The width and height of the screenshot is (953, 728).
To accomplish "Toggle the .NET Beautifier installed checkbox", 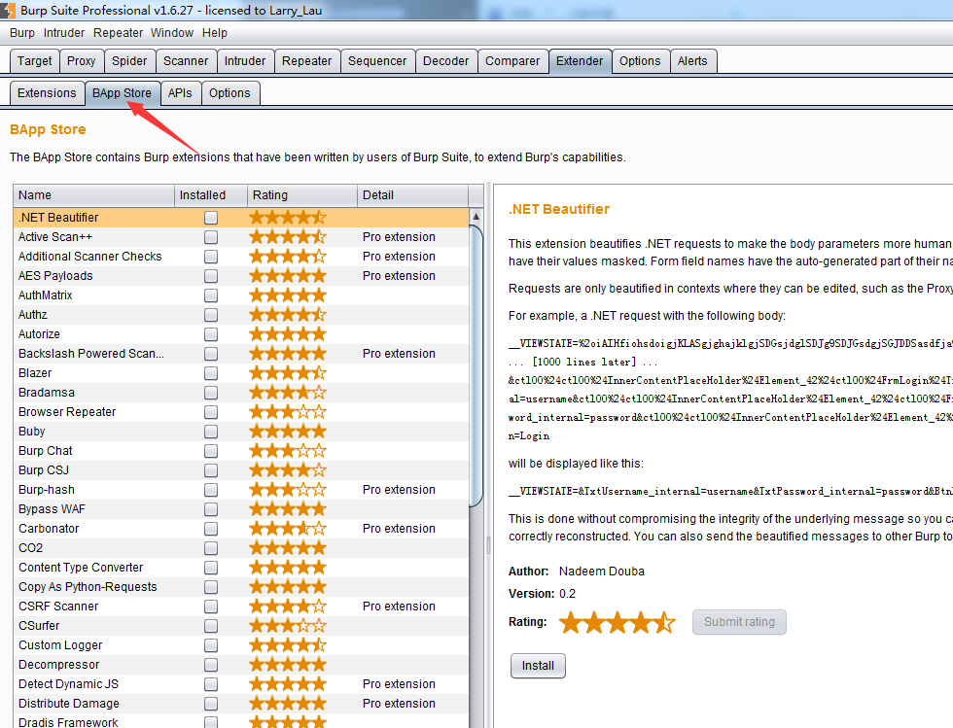I will click(211, 218).
